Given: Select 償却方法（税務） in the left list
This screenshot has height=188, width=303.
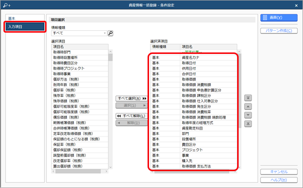Looking at the screenshot, I should (80, 79).
